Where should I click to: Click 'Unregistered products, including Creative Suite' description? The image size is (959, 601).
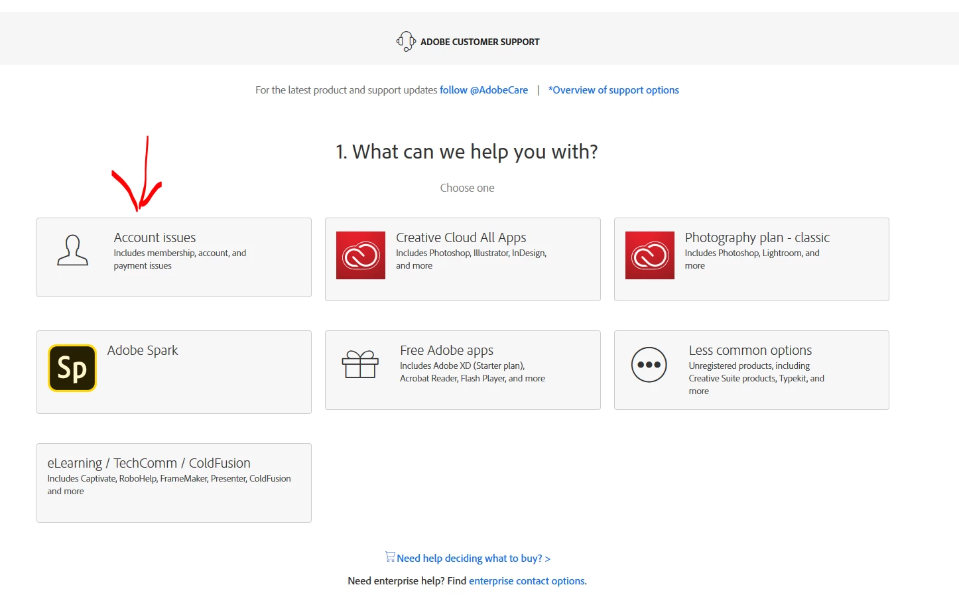[756, 378]
